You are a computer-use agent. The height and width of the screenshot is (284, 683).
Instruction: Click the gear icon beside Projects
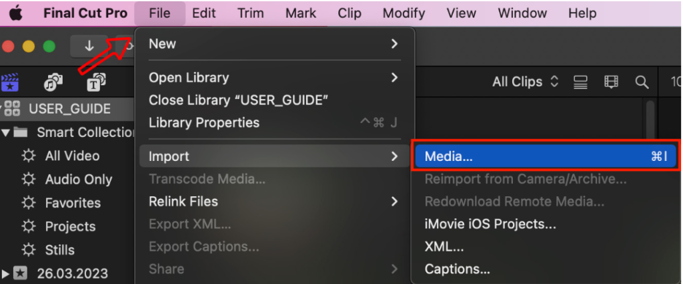(x=28, y=226)
